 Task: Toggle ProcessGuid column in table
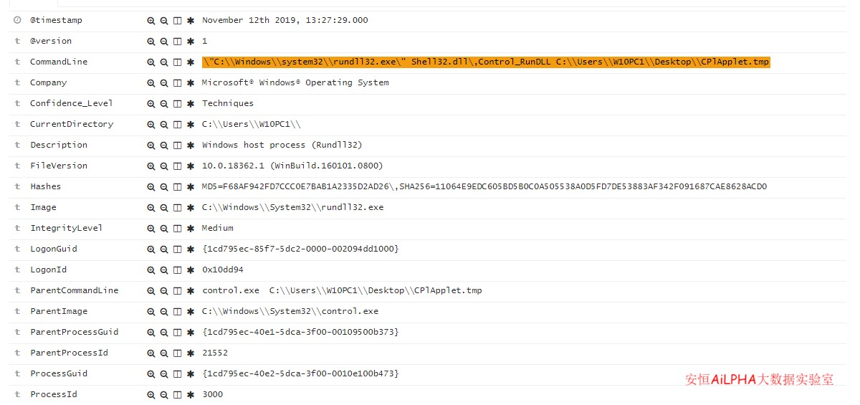[177, 374]
